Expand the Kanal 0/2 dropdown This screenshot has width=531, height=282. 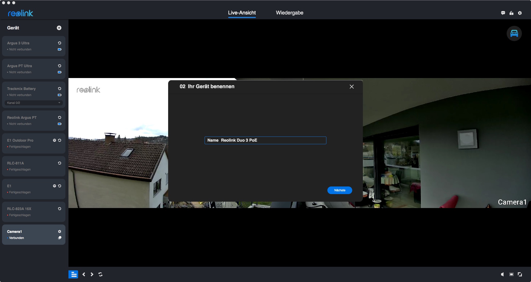click(33, 103)
